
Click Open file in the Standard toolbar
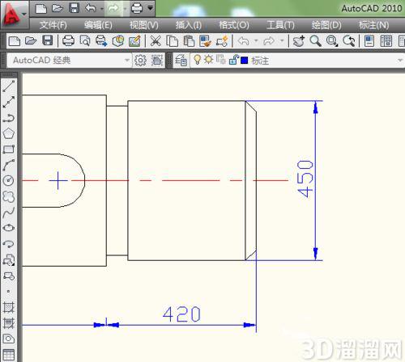31,41
